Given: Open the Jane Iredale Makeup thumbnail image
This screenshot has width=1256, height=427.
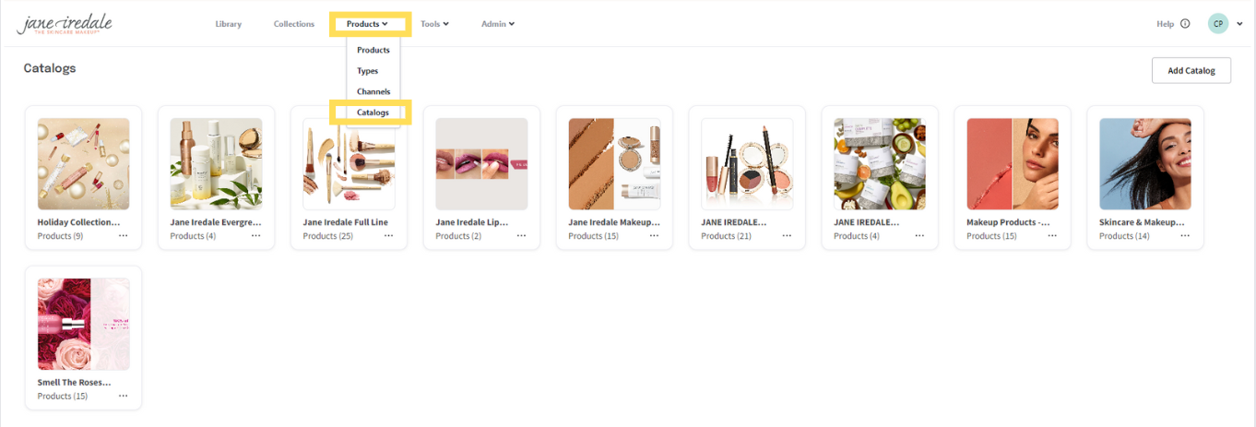Looking at the screenshot, I should point(614,164).
